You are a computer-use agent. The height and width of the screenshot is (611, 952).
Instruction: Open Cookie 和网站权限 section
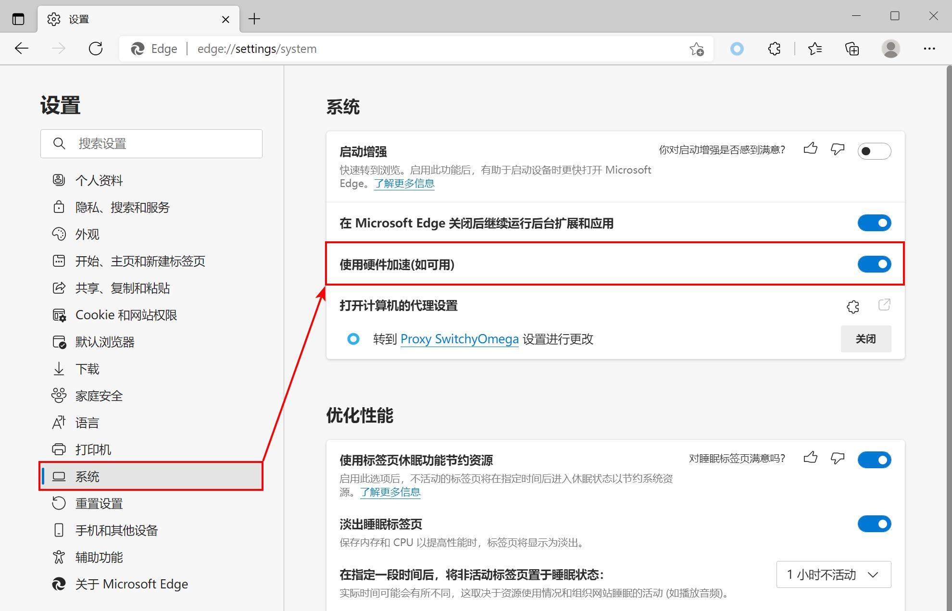pos(151,315)
